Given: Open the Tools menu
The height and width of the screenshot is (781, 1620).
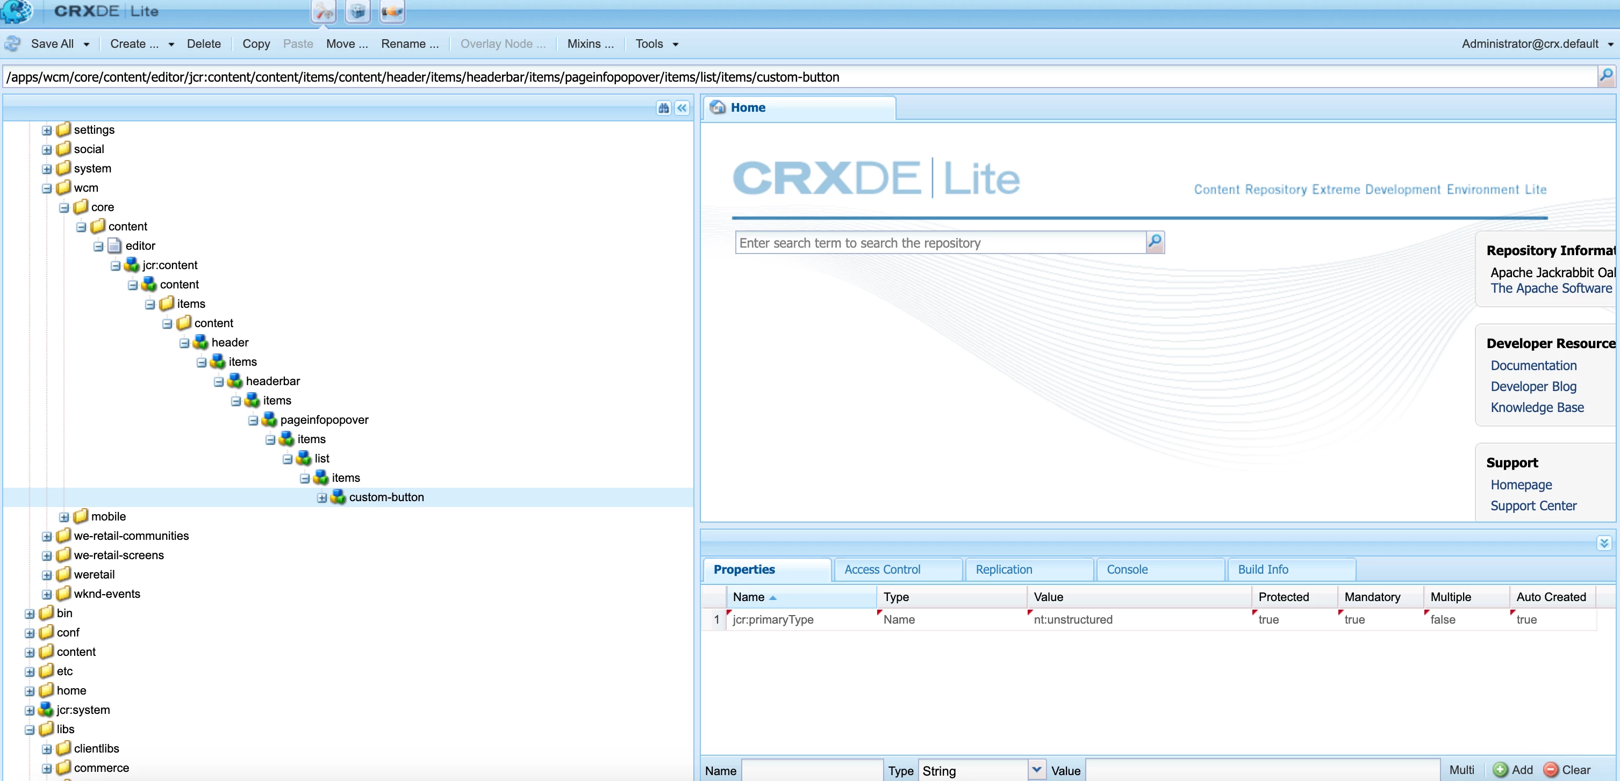Looking at the screenshot, I should 656,44.
